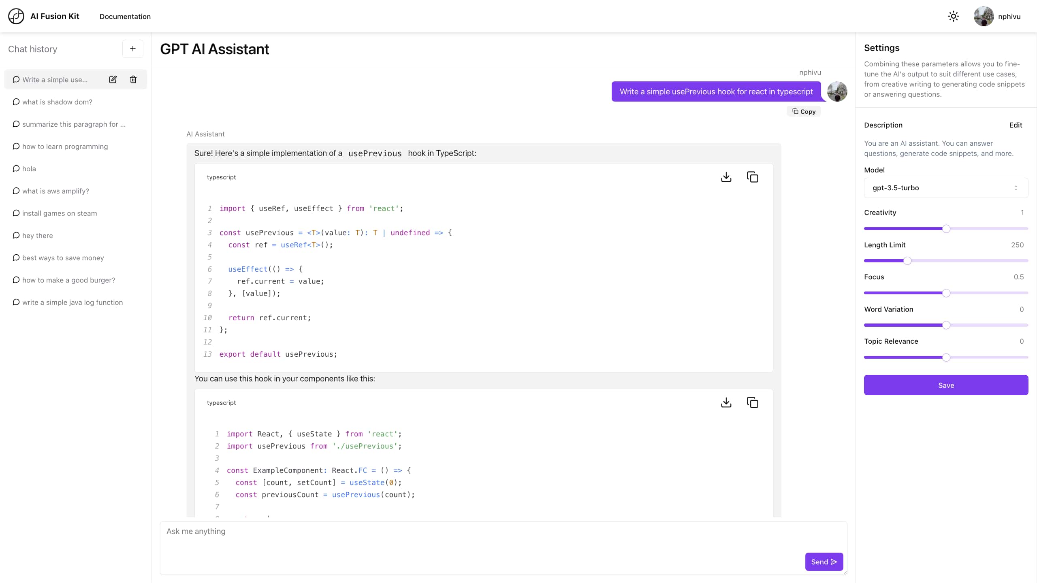Send the message

(824, 562)
